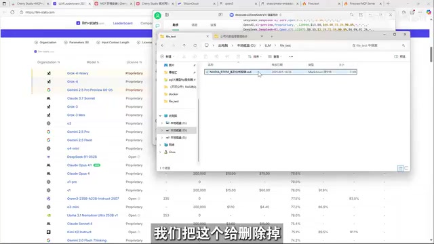Open the Claude Opus 4.1 model link
The width and height of the screenshot is (434, 244).
coord(79,165)
